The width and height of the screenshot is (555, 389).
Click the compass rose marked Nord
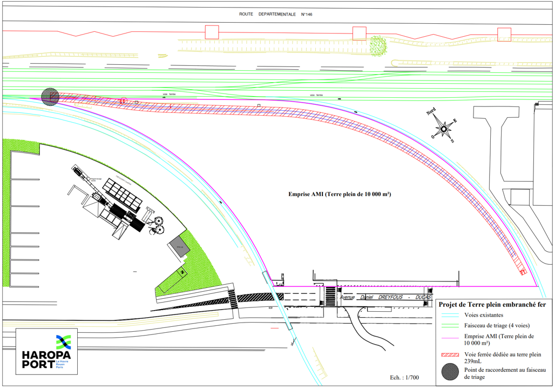pyautogui.click(x=444, y=128)
